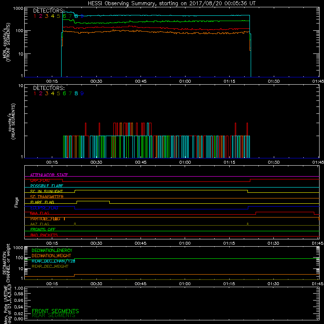Click the 0.98 livetime y-axis label
The width and height of the screenshot is (324, 324).
click(x=19, y=294)
